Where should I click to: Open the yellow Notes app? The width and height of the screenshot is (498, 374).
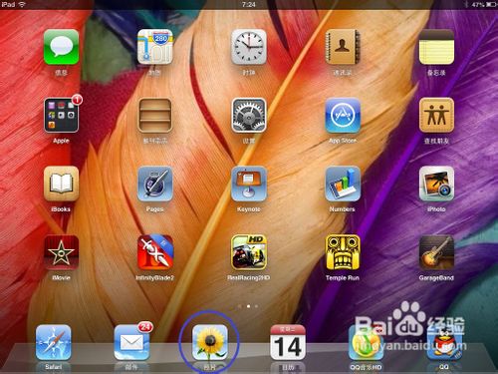coord(436,47)
